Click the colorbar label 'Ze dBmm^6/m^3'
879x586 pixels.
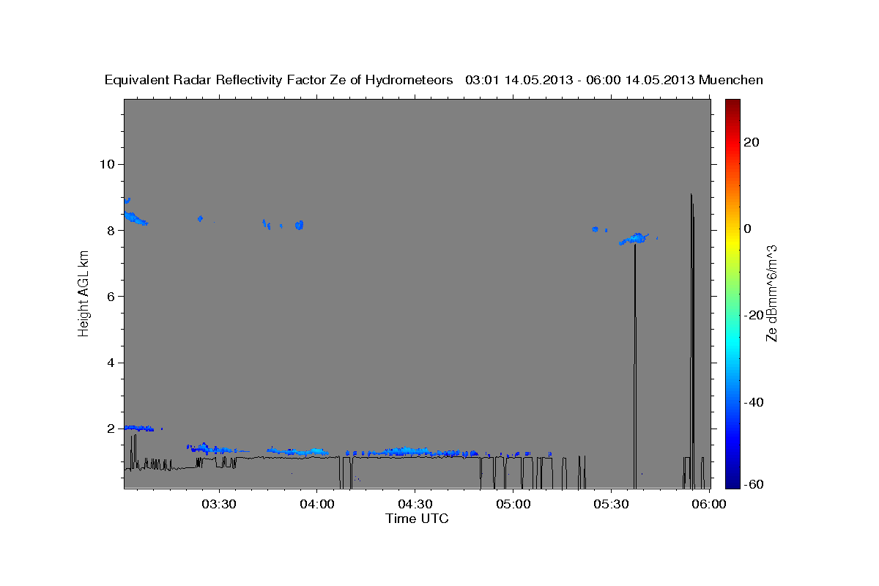[771, 293]
